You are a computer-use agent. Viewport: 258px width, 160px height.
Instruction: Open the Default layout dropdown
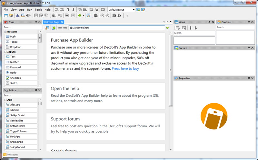pyautogui.click(x=134, y=10)
